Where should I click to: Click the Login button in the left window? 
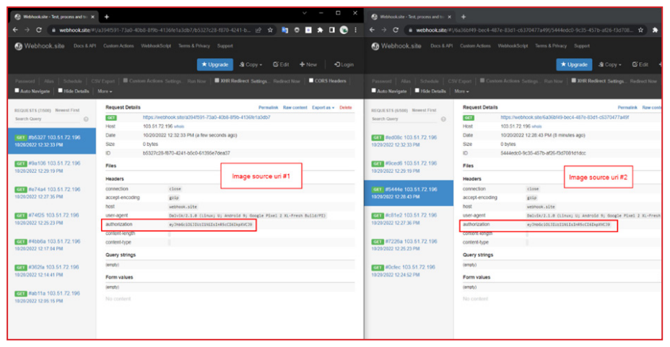pos(344,64)
